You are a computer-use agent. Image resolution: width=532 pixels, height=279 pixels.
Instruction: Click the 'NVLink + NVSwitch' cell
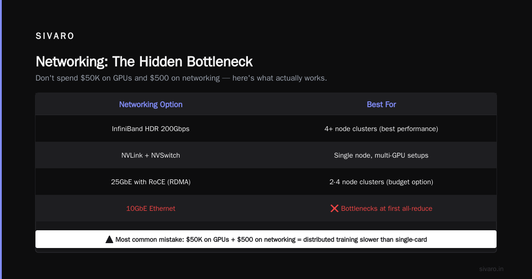[151, 155]
